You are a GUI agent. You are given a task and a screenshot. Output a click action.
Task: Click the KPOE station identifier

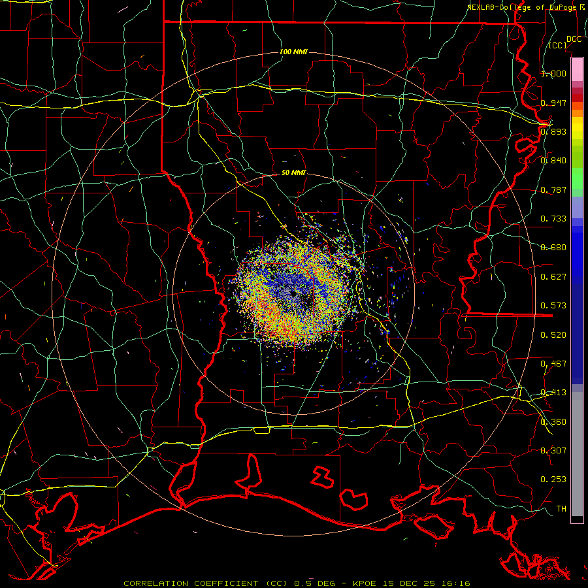pos(365,583)
